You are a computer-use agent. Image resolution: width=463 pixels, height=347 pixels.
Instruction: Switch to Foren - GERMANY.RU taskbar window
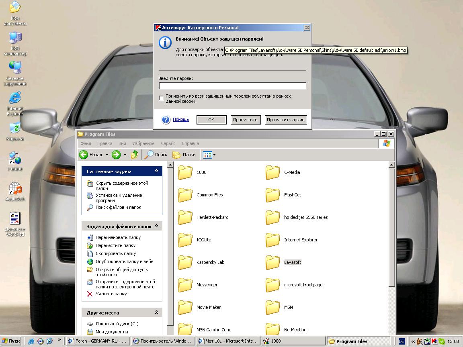[x=97, y=341]
